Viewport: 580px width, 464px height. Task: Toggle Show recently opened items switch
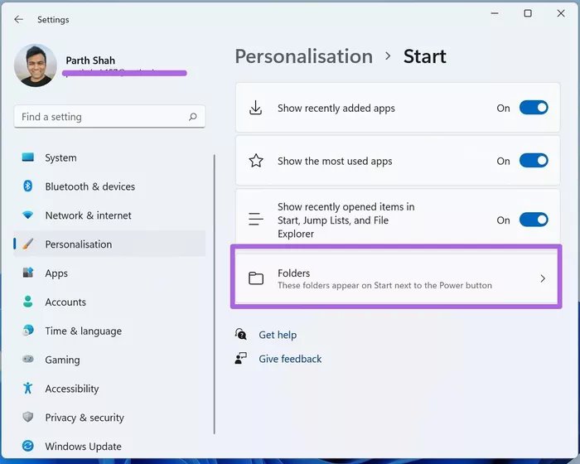point(534,220)
